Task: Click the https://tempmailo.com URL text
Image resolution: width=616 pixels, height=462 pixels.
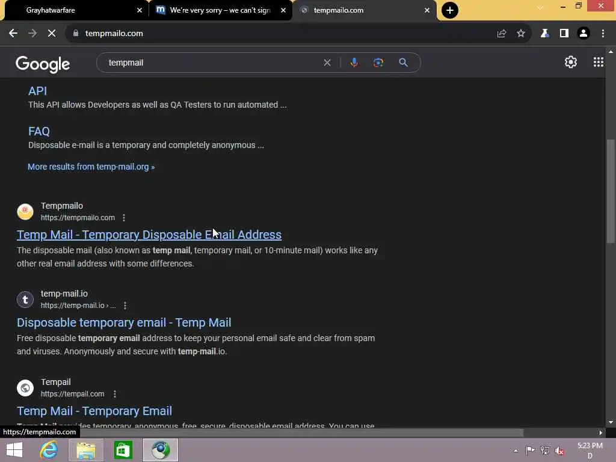Action: click(x=78, y=218)
